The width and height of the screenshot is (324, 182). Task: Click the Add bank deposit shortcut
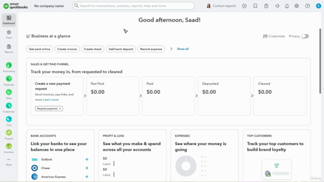121,49
